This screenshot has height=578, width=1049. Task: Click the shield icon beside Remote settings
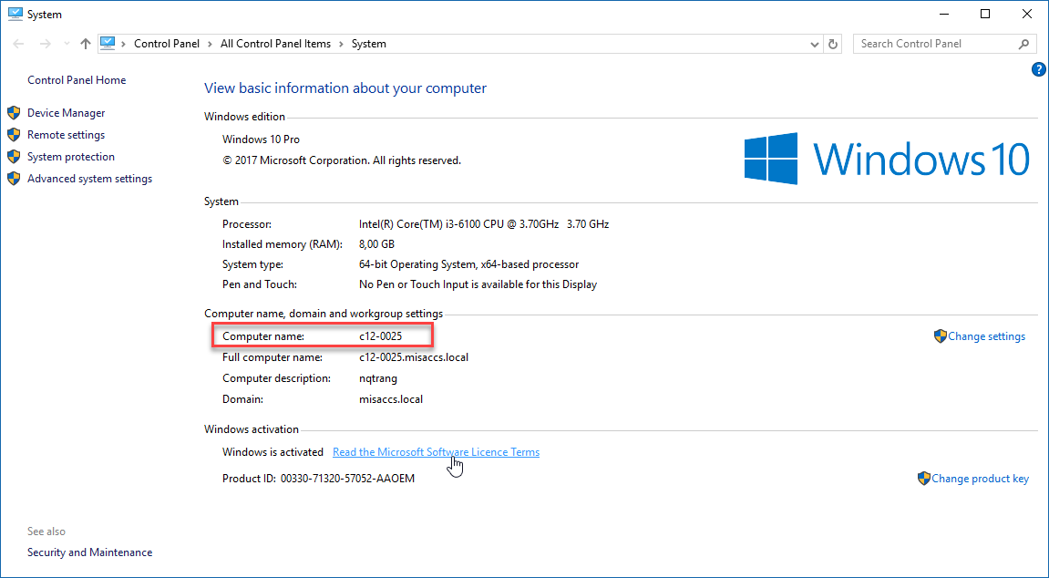(14, 135)
